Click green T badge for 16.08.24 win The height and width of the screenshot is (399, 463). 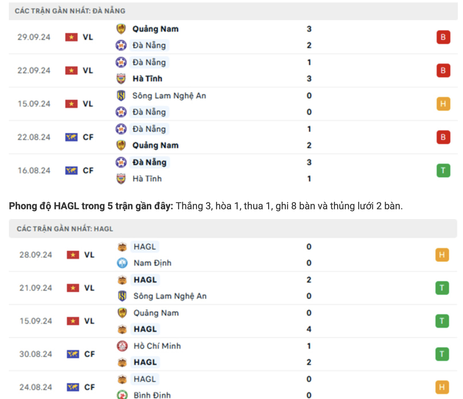tap(443, 170)
